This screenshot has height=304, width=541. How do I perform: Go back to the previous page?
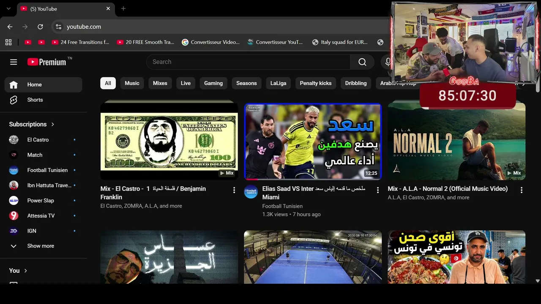point(10,27)
